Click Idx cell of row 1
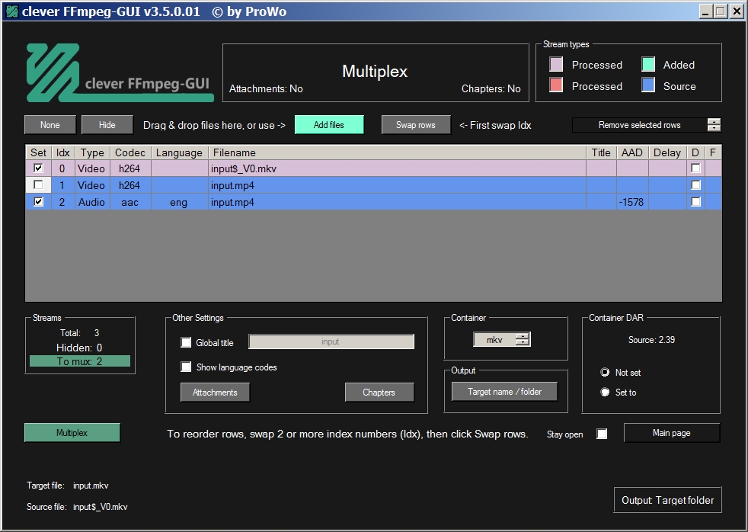 (x=62, y=185)
